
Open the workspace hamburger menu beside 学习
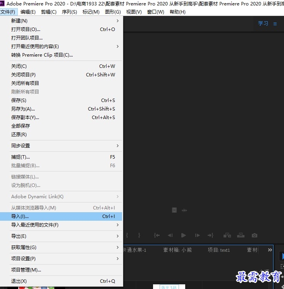(275, 24)
